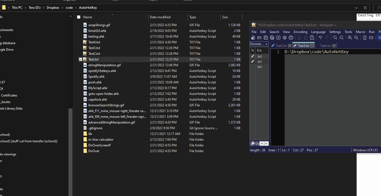Viewport: 381px width, 196px height.
Task: Click the wrapStrings.gif file icon
Action: (85, 25)
